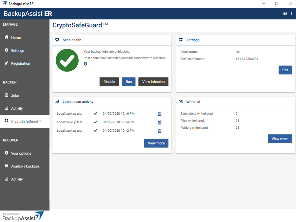Image resolution: width=296 pixels, height=222 pixels.
Task: Click green check for 12:12 PM scan
Action: coord(95,130)
